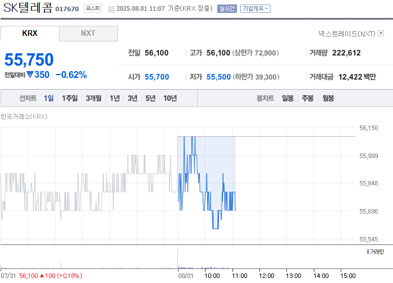The height and width of the screenshot is (283, 393).
Task: Click the 선차트 label
Action: point(28,98)
